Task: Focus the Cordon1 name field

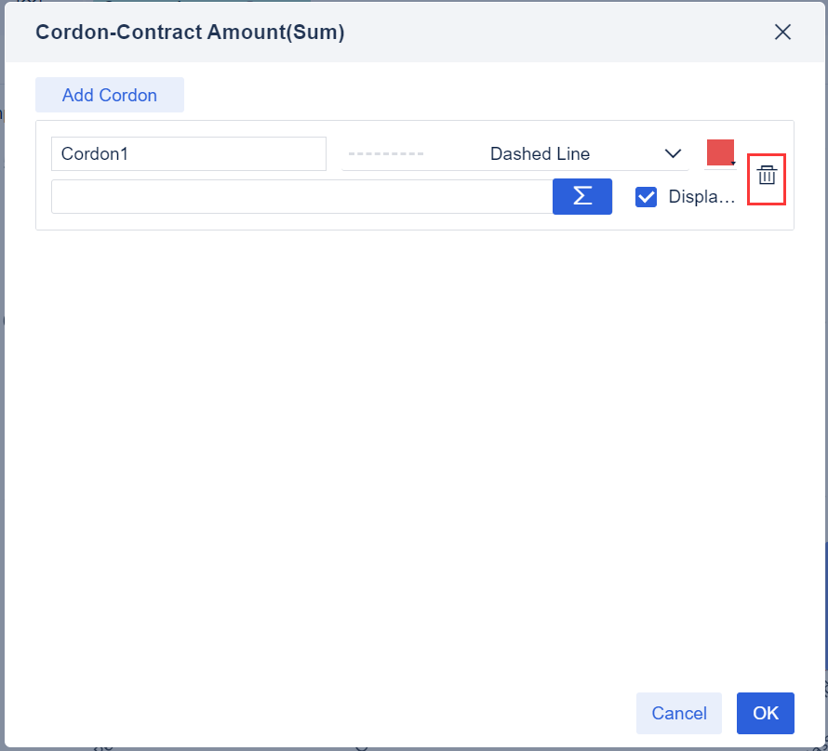Action: click(189, 154)
